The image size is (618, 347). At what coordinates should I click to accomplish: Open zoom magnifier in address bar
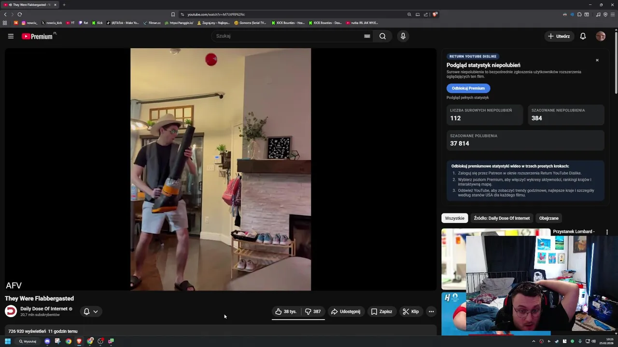click(409, 14)
